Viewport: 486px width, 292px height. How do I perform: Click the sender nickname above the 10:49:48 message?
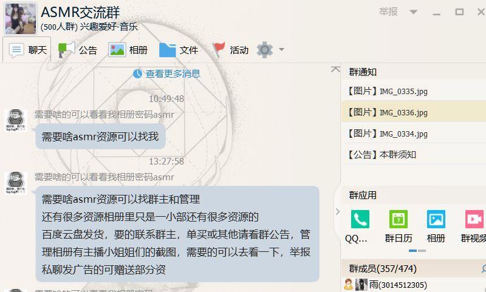104,115
